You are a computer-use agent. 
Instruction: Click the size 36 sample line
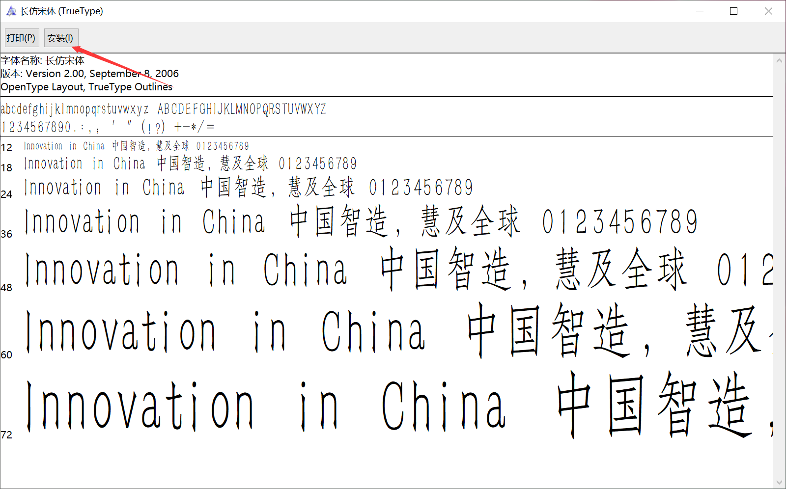coord(361,221)
